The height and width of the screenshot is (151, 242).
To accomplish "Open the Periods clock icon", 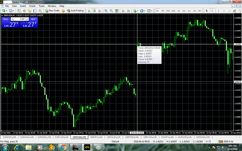I will coord(142,11).
